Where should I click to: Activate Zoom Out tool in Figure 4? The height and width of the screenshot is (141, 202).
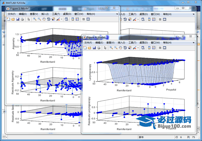click(116, 48)
